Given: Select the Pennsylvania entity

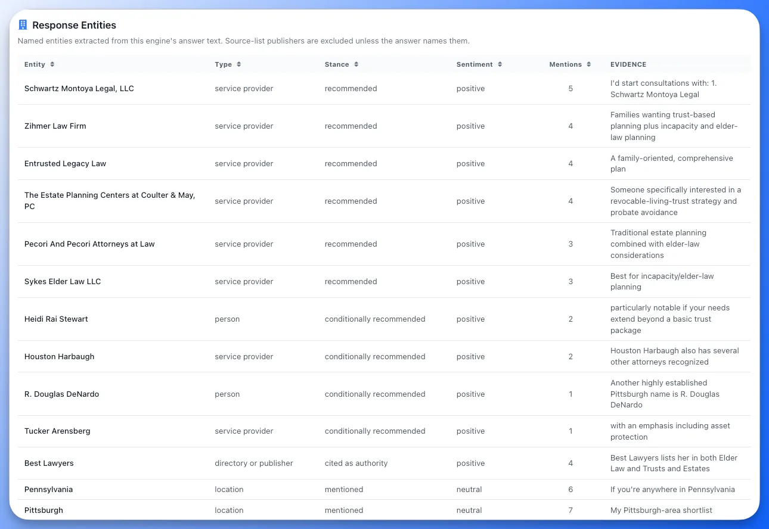Looking at the screenshot, I should coord(48,490).
